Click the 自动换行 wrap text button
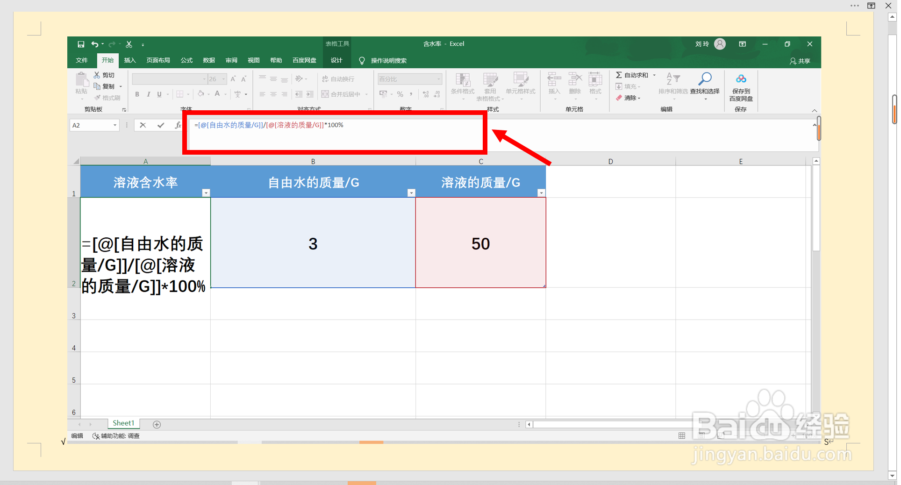901x485 pixels. tap(338, 78)
